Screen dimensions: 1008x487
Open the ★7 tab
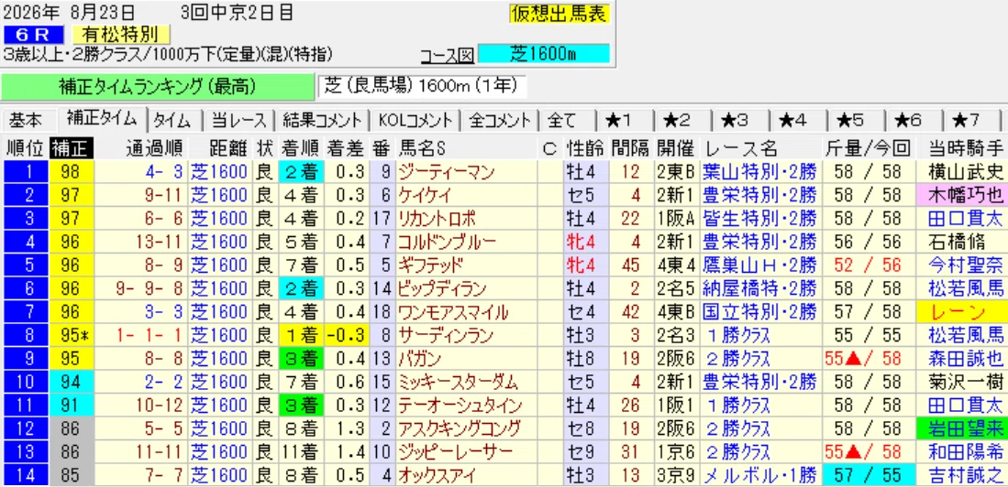(966, 120)
